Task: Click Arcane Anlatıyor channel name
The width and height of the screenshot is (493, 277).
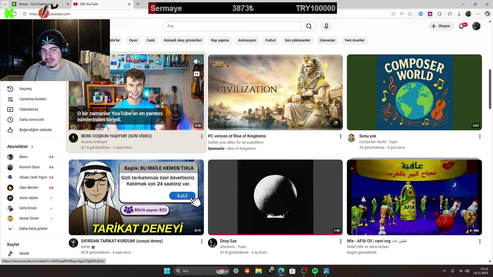Action: click(x=94, y=142)
